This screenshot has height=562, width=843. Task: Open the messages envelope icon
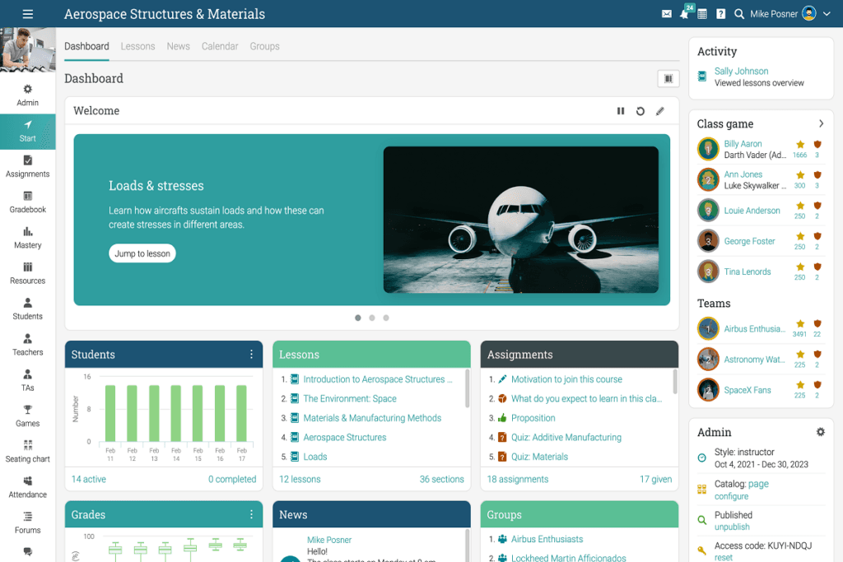(x=667, y=14)
